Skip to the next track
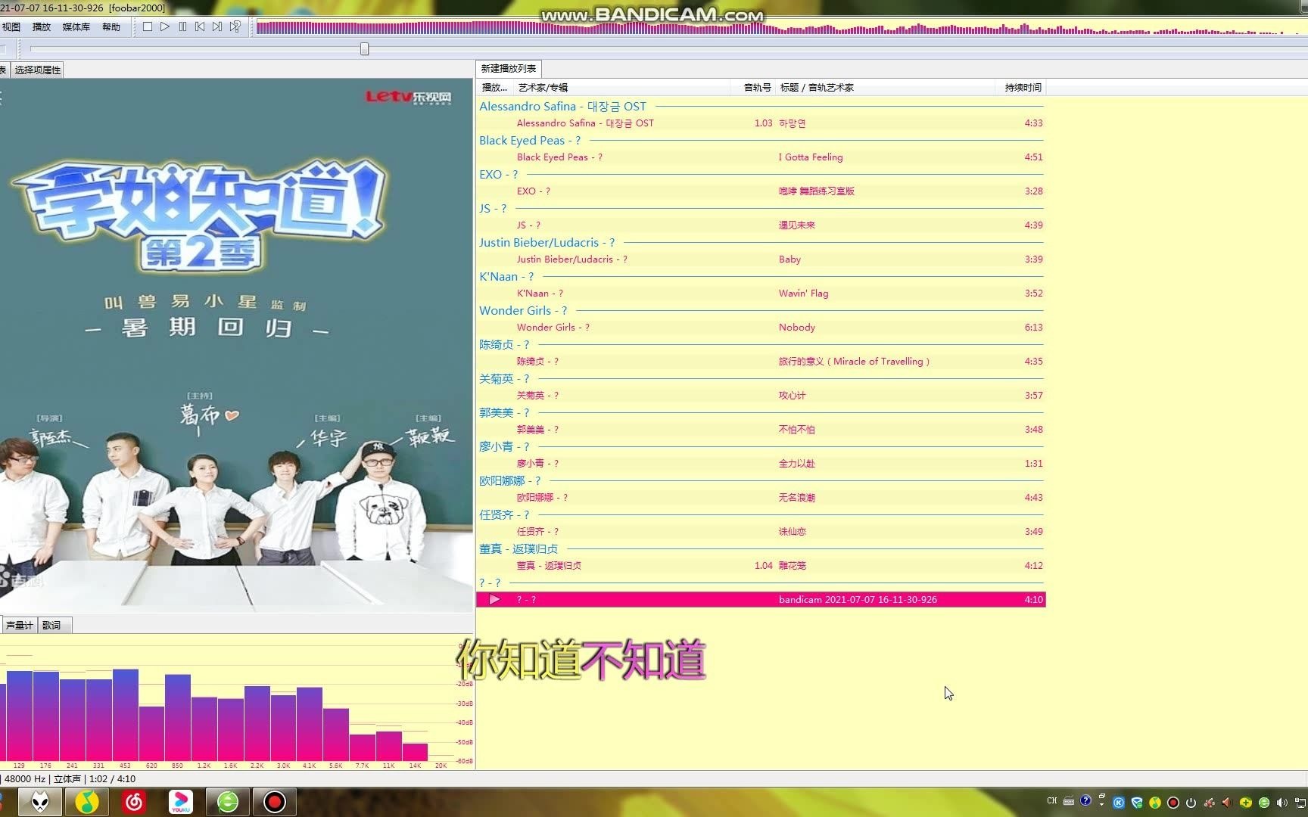Image resolution: width=1308 pixels, height=817 pixels. (217, 26)
